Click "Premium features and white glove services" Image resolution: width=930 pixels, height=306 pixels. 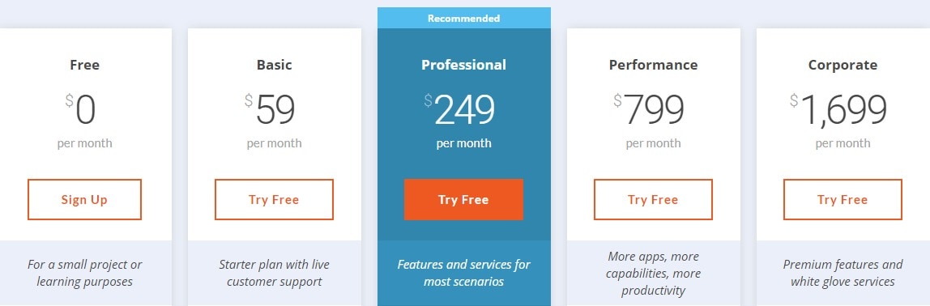click(843, 273)
